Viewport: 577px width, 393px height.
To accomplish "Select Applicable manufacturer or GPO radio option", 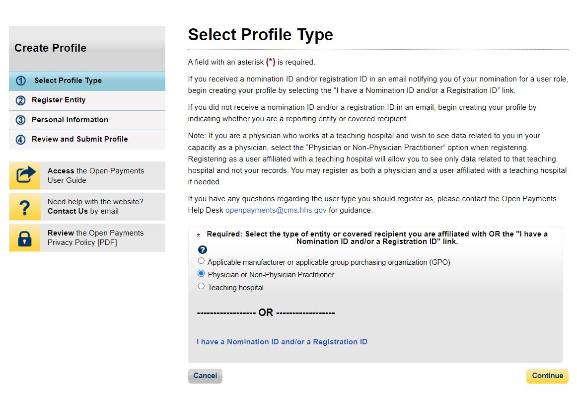I will (201, 261).
